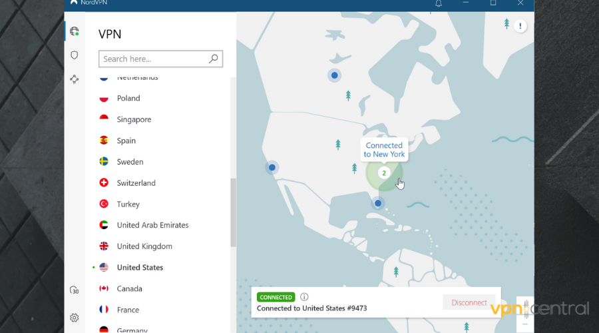Click the search magnifier icon

click(x=213, y=59)
